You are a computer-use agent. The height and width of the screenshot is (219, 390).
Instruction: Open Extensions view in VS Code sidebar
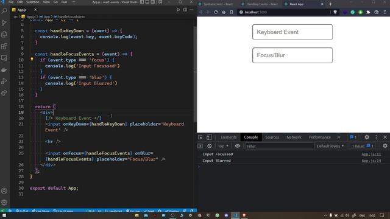pos(4,46)
